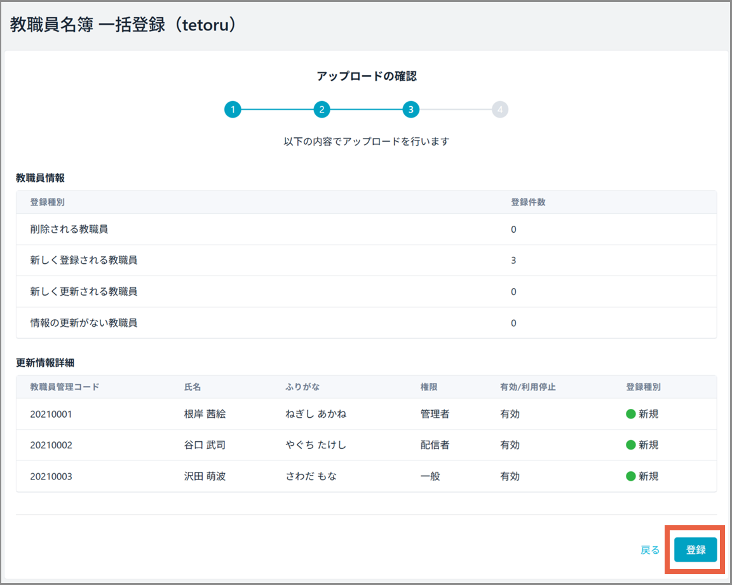Click 情報の更新がない教職員 row label
The width and height of the screenshot is (732, 585).
(x=84, y=323)
